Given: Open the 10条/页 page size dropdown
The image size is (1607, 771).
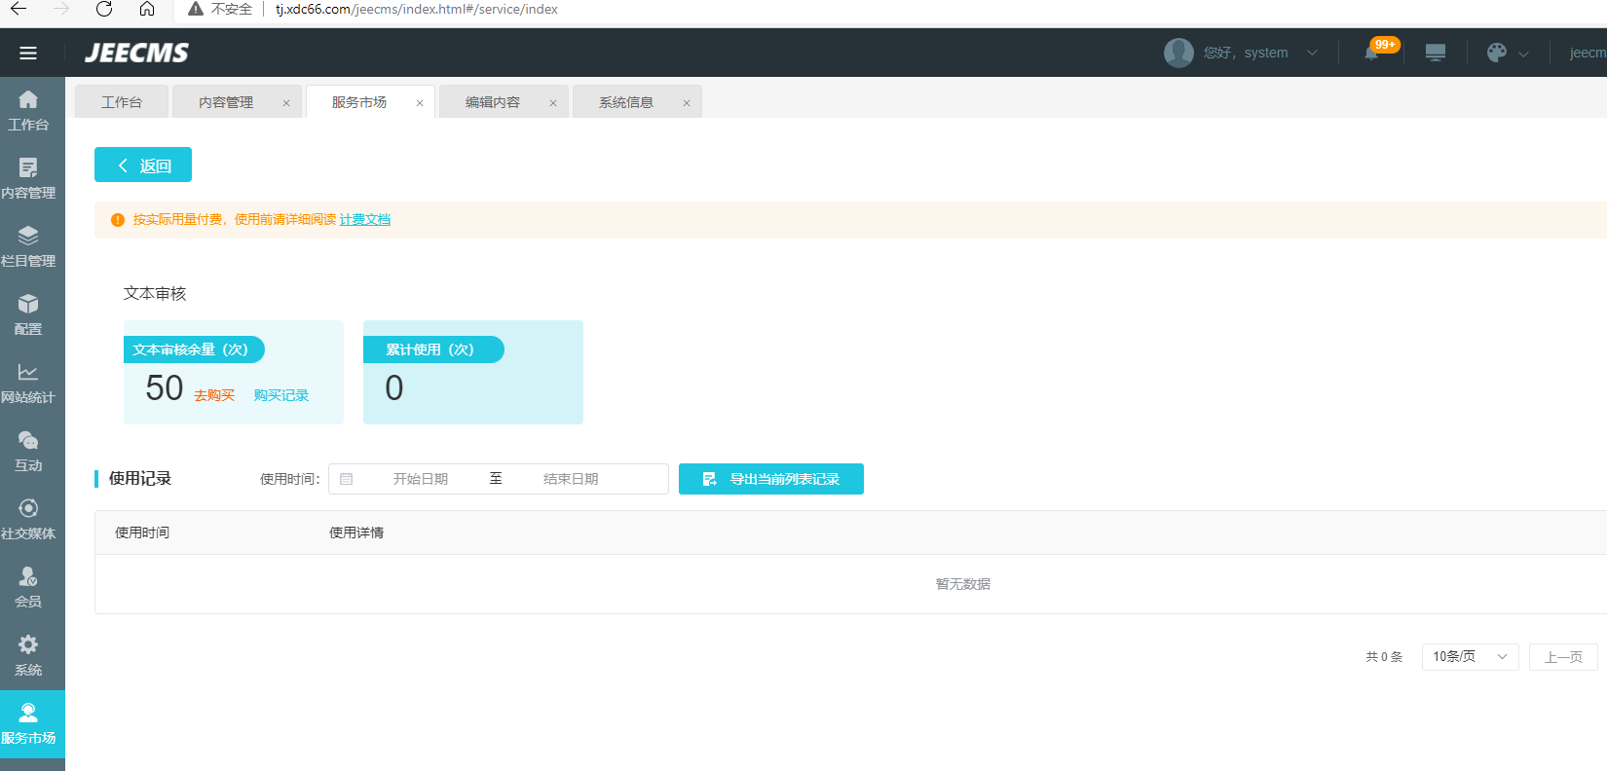Looking at the screenshot, I should click(1470, 657).
